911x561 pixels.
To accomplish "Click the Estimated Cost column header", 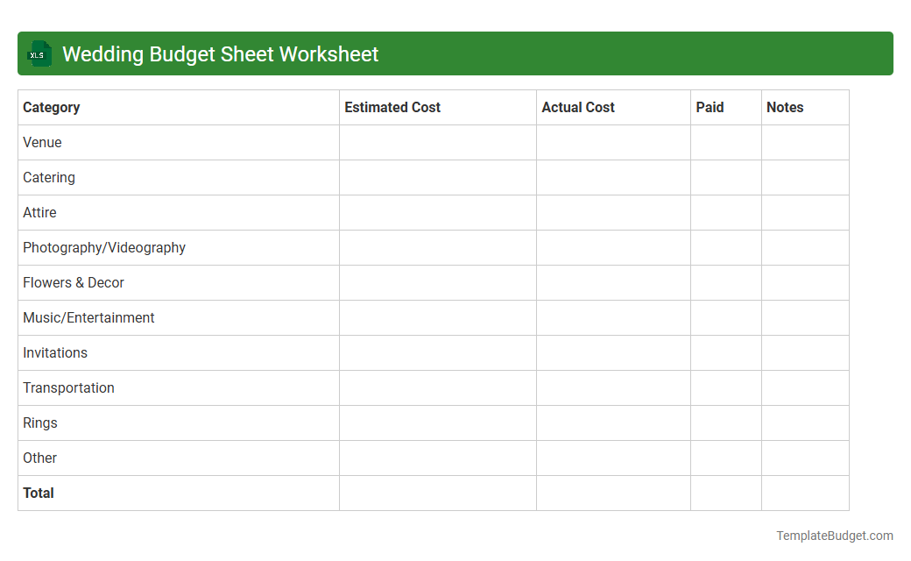I will (392, 107).
